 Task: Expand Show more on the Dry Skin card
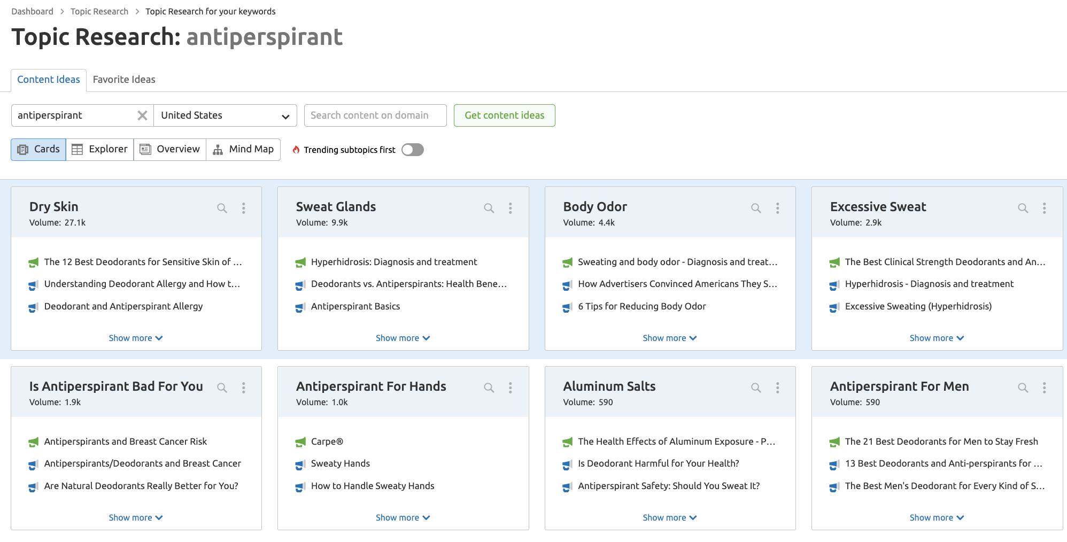pyautogui.click(x=136, y=337)
